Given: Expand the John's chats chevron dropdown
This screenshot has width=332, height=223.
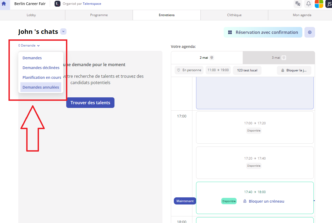Looking at the screenshot, I should (63, 32).
